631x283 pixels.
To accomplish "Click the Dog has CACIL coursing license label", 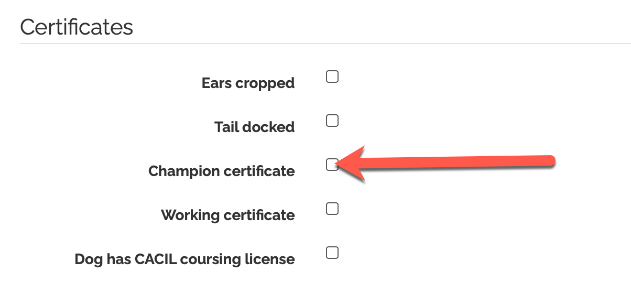I will click(x=184, y=259).
